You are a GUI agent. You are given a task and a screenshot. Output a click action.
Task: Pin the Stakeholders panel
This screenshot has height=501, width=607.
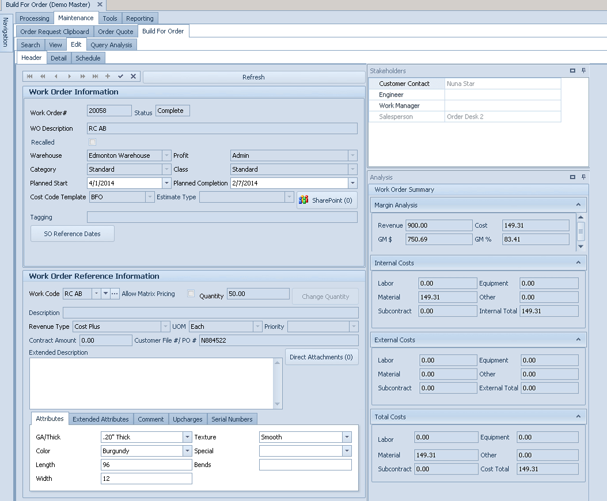(x=583, y=71)
